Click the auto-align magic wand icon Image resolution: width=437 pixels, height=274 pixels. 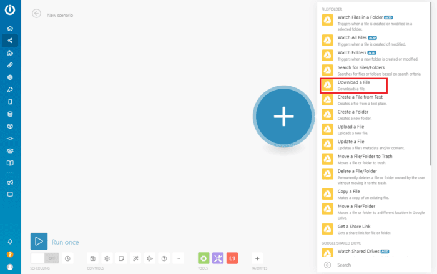coord(135,258)
